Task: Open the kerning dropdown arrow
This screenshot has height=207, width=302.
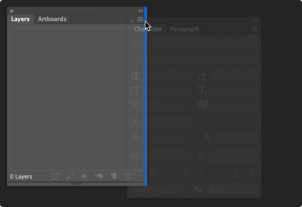Action: coord(184,105)
